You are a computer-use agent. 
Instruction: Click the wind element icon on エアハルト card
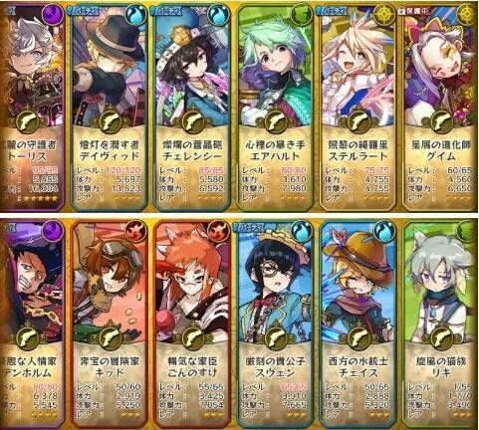tap(301, 16)
